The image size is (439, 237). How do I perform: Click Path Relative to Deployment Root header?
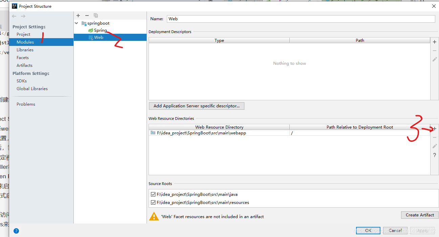(360, 127)
